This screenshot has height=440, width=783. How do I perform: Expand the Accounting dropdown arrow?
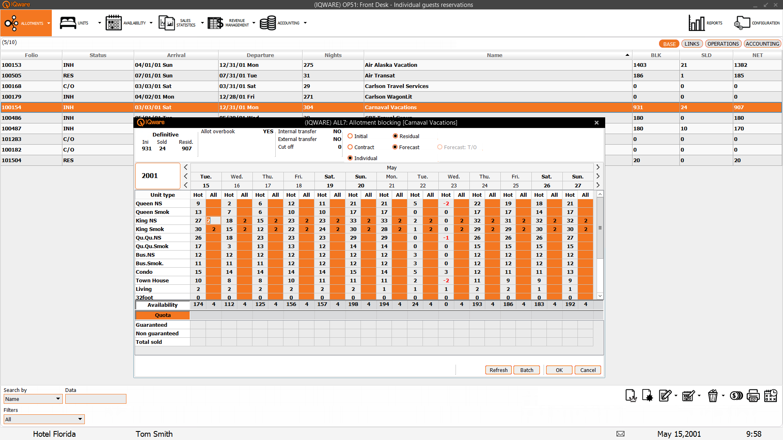click(x=305, y=23)
